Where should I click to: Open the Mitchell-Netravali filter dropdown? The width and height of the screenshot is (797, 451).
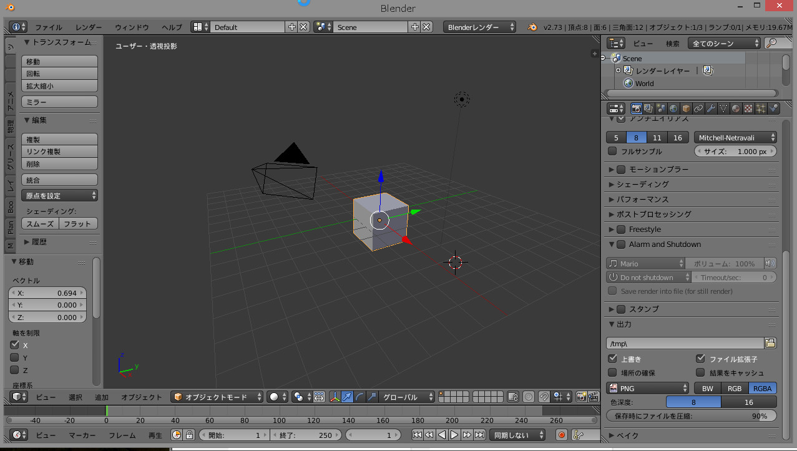pos(735,137)
